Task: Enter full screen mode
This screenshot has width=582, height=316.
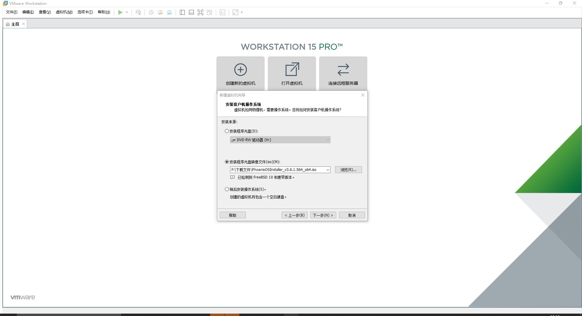Action: 200,12
